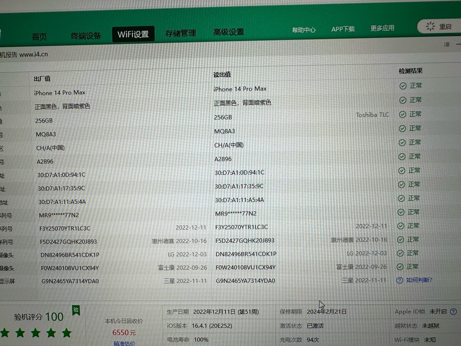
Task: Click MQ8A3 in the 出厂值 column
Action: coord(46,134)
